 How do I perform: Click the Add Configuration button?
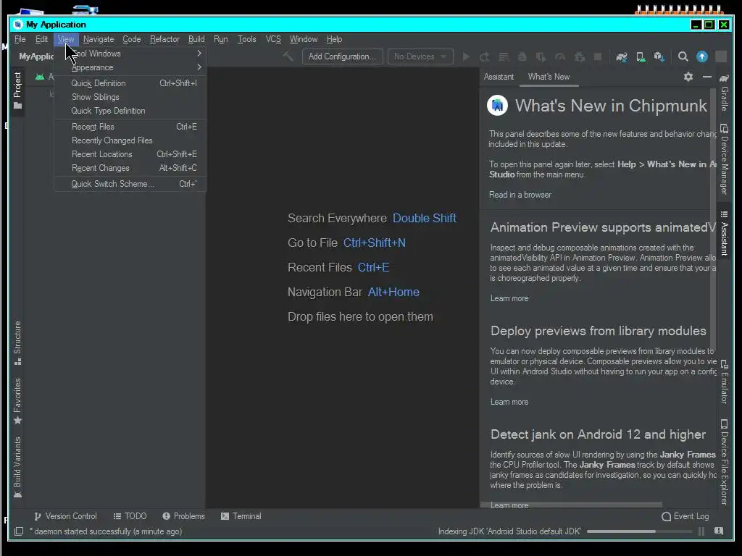[x=342, y=56]
